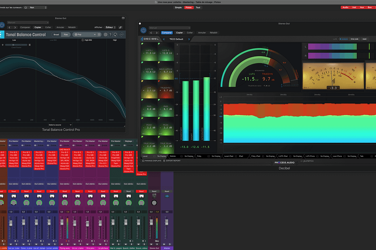Click the input link icon on Flying away channel

coord(61,146)
